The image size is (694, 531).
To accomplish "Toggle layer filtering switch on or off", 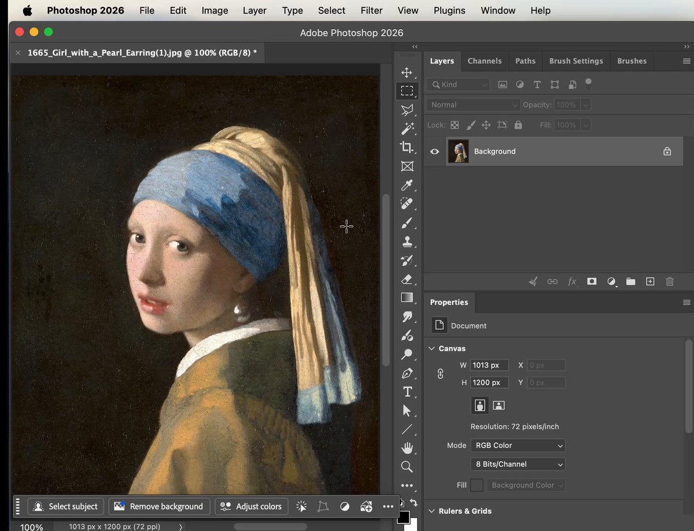I will [588, 84].
